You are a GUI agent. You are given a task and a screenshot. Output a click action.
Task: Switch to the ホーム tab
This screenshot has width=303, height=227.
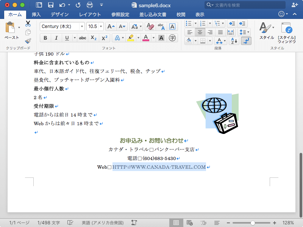pos(15,14)
